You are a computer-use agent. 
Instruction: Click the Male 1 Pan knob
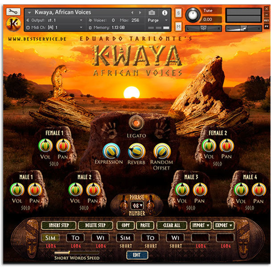click(35, 190)
